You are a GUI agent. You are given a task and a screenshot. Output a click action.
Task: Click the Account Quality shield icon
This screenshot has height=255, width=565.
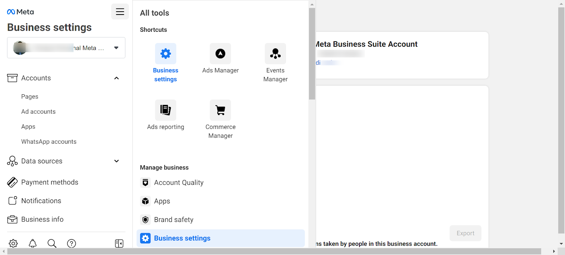click(x=145, y=183)
